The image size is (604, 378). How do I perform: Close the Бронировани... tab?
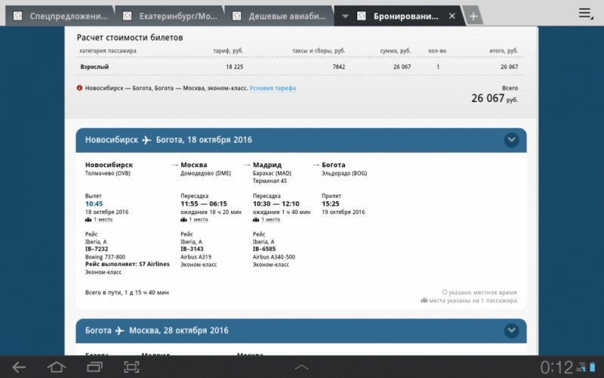click(452, 16)
